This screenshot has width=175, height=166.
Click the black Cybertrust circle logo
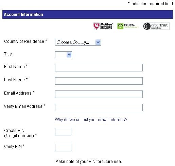click(x=147, y=26)
